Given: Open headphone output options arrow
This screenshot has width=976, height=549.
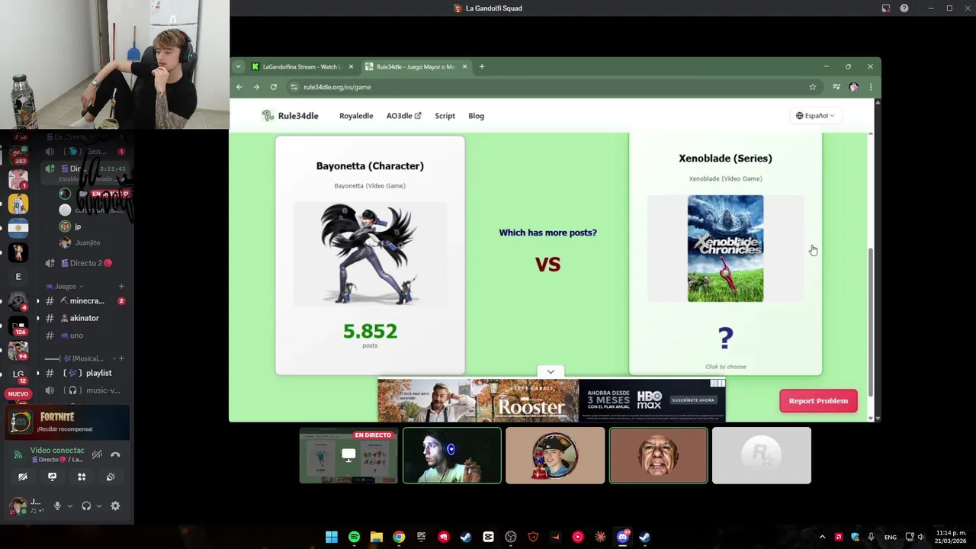Looking at the screenshot, I should [x=98, y=506].
